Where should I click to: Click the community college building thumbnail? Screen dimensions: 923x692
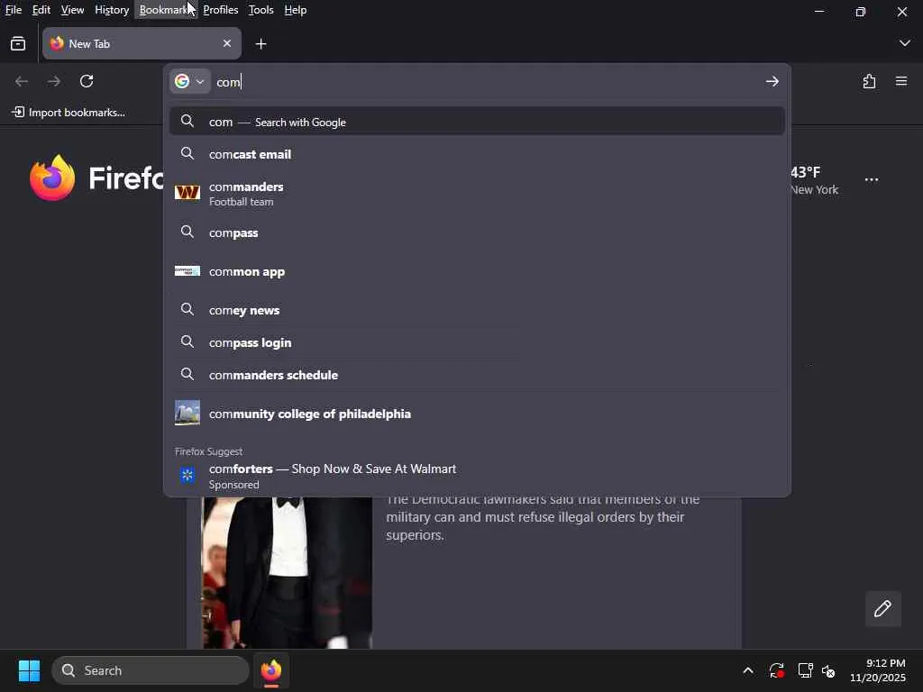pyautogui.click(x=187, y=413)
